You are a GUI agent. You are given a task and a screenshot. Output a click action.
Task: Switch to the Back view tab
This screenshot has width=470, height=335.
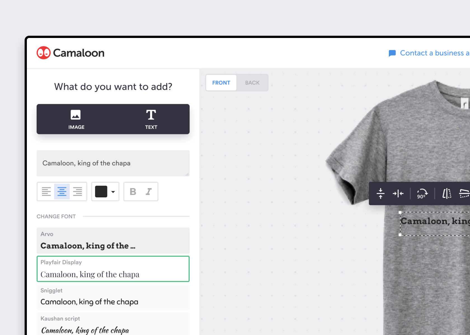(x=252, y=83)
